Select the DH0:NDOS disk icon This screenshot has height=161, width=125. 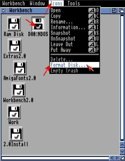[x=38, y=24]
